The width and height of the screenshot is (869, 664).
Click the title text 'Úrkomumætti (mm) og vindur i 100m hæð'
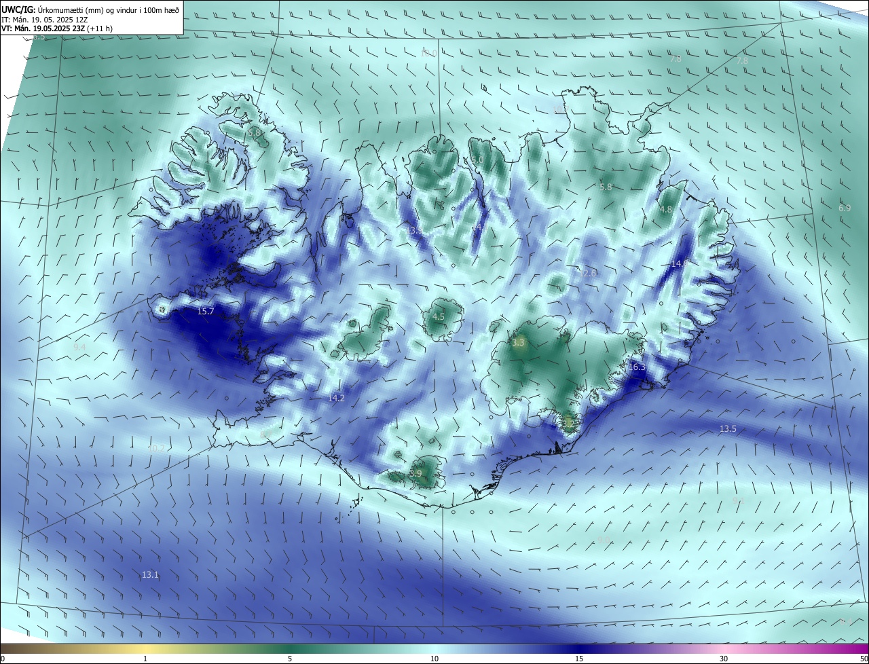click(x=109, y=10)
